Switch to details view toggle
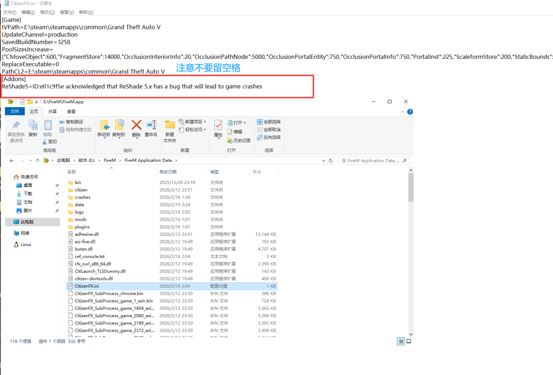 coord(401,341)
